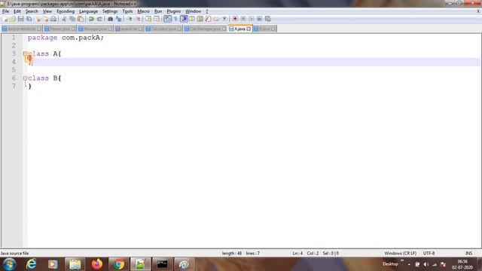Screen dimensions: 482x271
Task: Toggle the file Monitoring eye icon
Action: 224,19
